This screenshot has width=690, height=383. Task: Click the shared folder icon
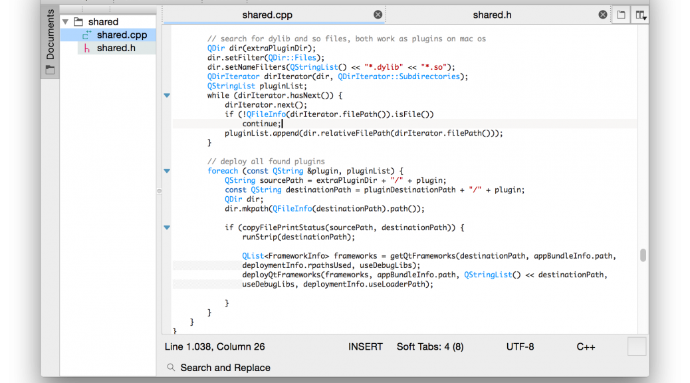78,22
